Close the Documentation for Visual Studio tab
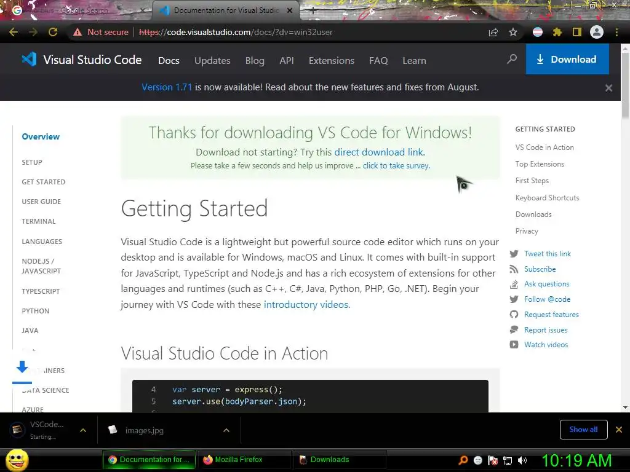 pos(290,10)
